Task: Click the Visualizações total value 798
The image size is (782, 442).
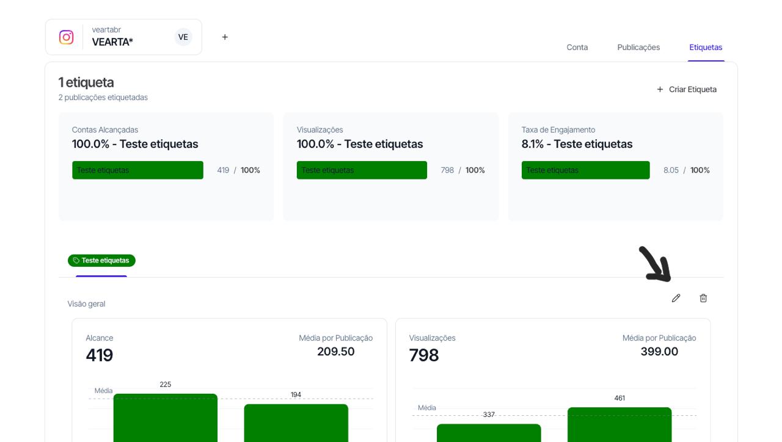Action: (424, 355)
